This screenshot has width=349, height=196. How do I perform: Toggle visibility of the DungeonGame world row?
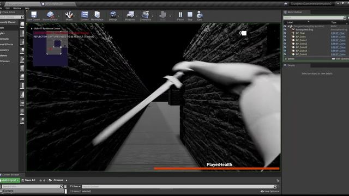(285, 26)
